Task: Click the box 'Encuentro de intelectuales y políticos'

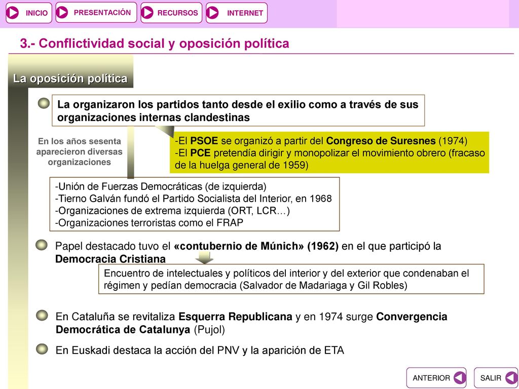Action: 291,279
